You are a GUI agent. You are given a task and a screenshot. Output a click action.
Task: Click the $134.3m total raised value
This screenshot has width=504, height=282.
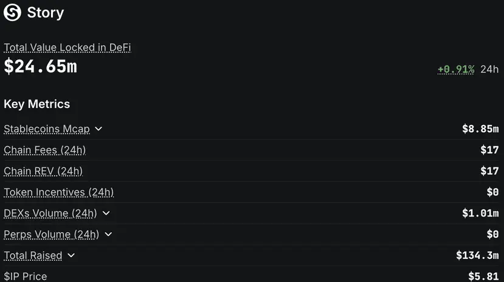(477, 255)
